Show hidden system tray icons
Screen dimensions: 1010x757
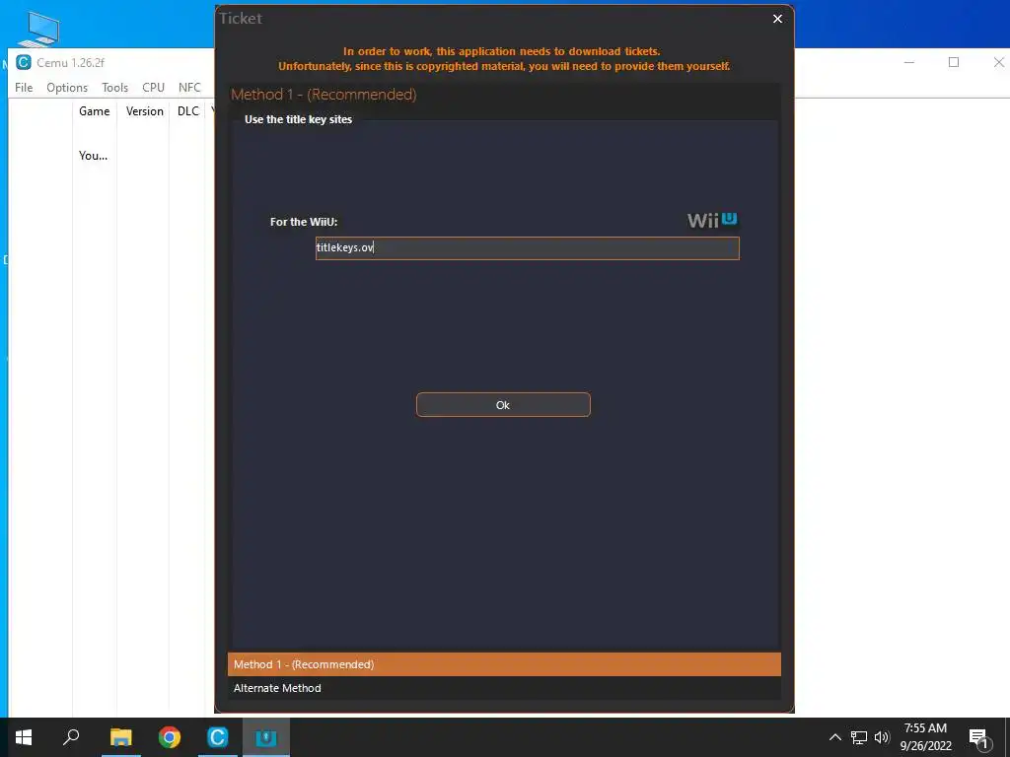coord(834,737)
